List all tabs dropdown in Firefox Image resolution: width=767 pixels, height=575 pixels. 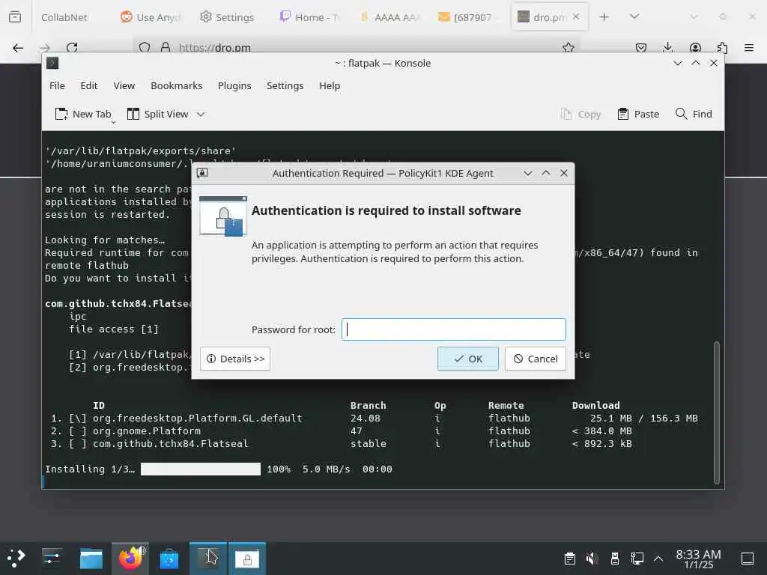(634, 16)
